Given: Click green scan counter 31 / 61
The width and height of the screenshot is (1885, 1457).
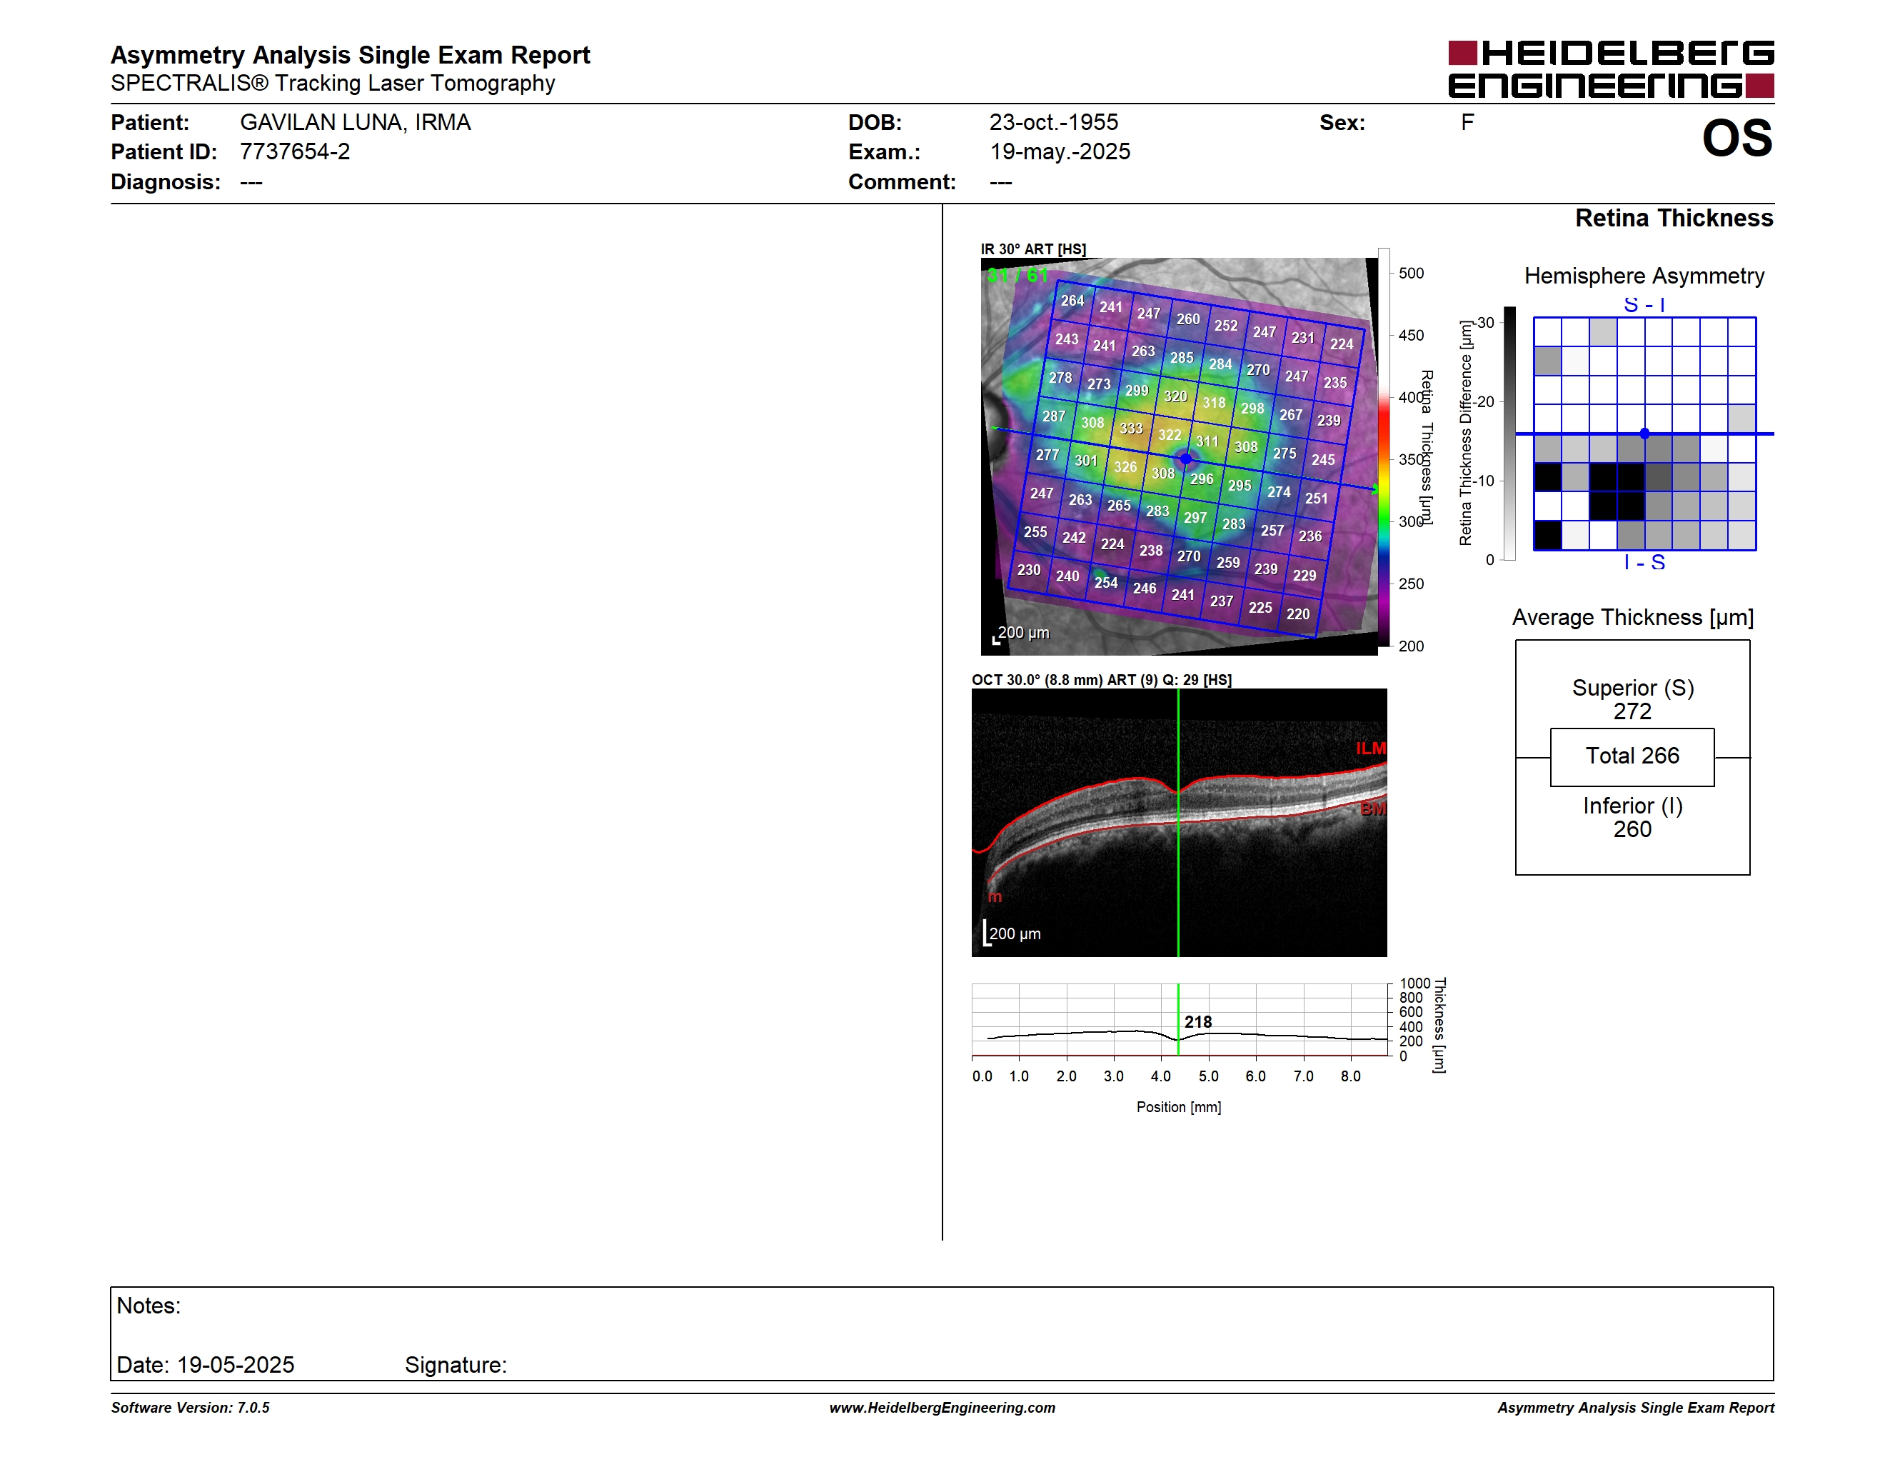Looking at the screenshot, I should pyautogui.click(x=1017, y=276).
